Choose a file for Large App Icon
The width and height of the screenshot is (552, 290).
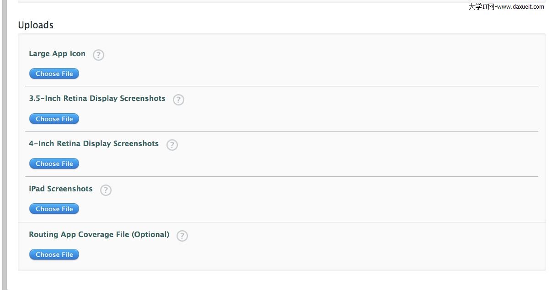[x=54, y=74]
